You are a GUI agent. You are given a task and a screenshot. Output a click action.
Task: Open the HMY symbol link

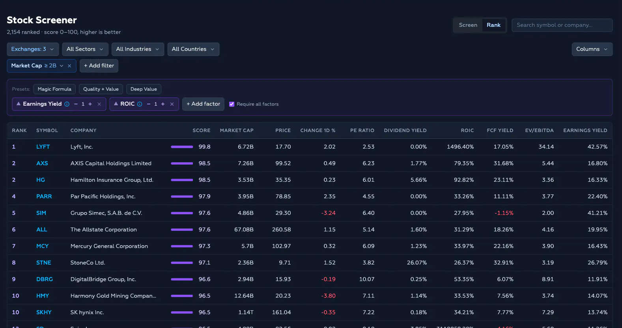[43, 296]
